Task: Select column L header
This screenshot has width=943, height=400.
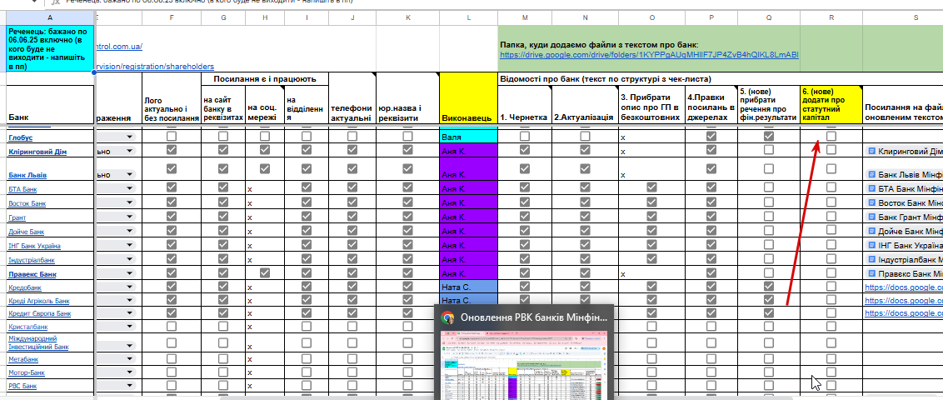Action: 468,18
